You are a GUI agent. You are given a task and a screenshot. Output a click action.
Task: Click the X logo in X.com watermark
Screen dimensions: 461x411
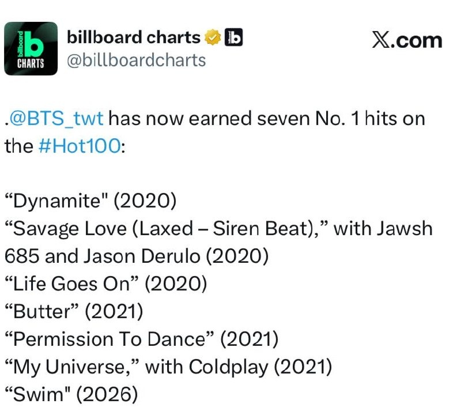coord(381,40)
